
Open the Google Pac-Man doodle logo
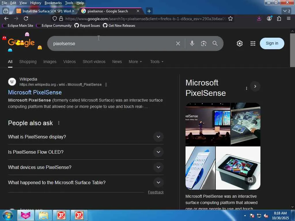click(x=21, y=43)
